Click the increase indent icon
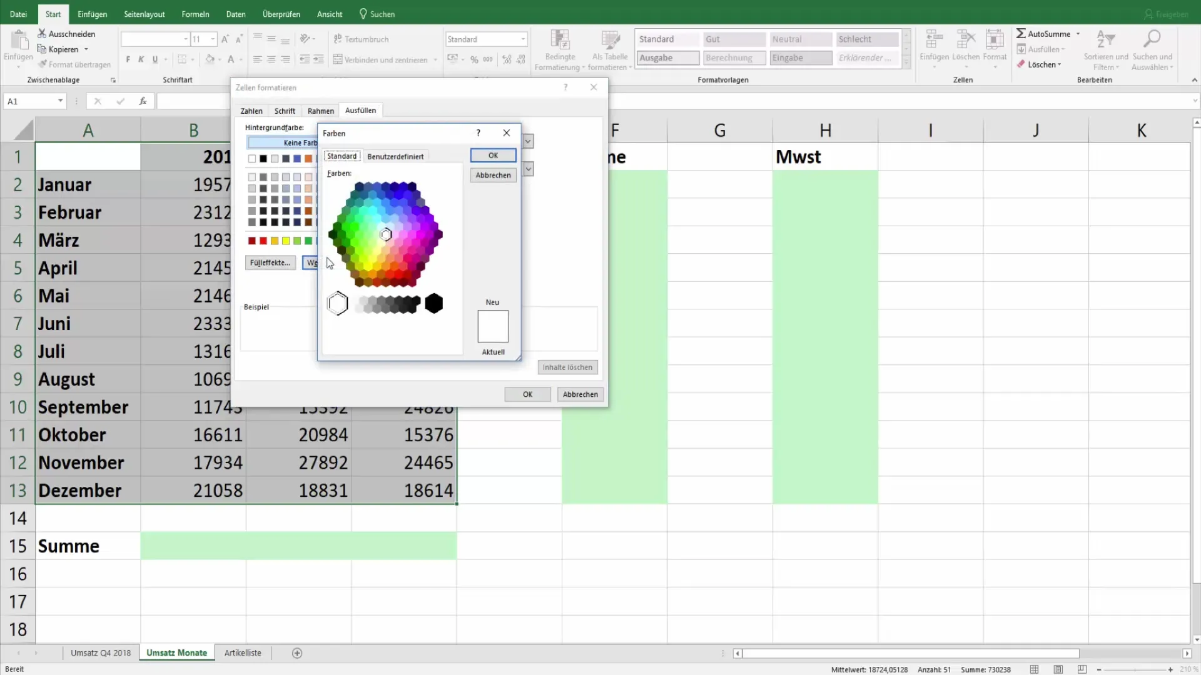This screenshot has width=1201, height=675. tap(318, 59)
